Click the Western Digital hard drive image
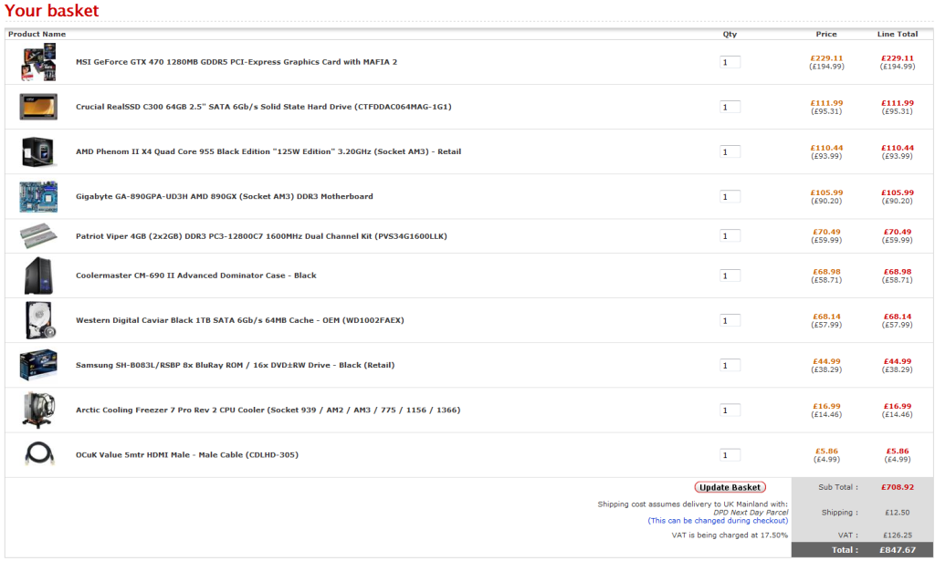The height and width of the screenshot is (561, 935). [38, 320]
